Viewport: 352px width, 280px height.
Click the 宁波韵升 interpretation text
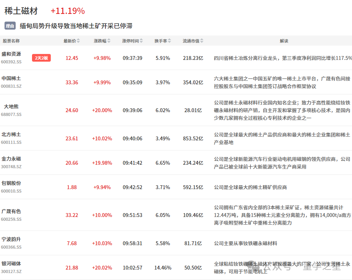(x=246, y=243)
